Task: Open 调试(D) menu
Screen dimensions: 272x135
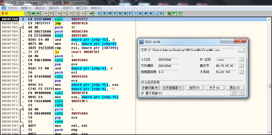Action: [40, 8]
